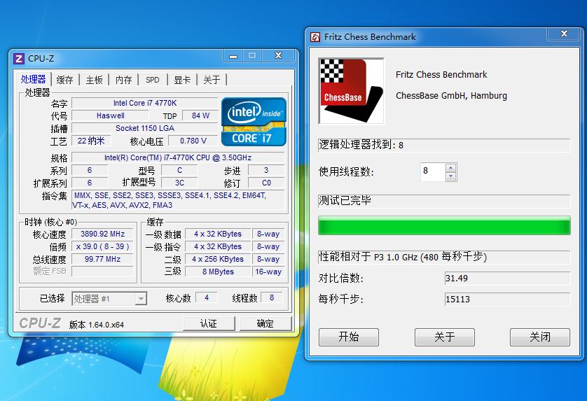The image size is (587, 401).
Task: Click 开始 to start the benchmark
Action: (x=349, y=337)
